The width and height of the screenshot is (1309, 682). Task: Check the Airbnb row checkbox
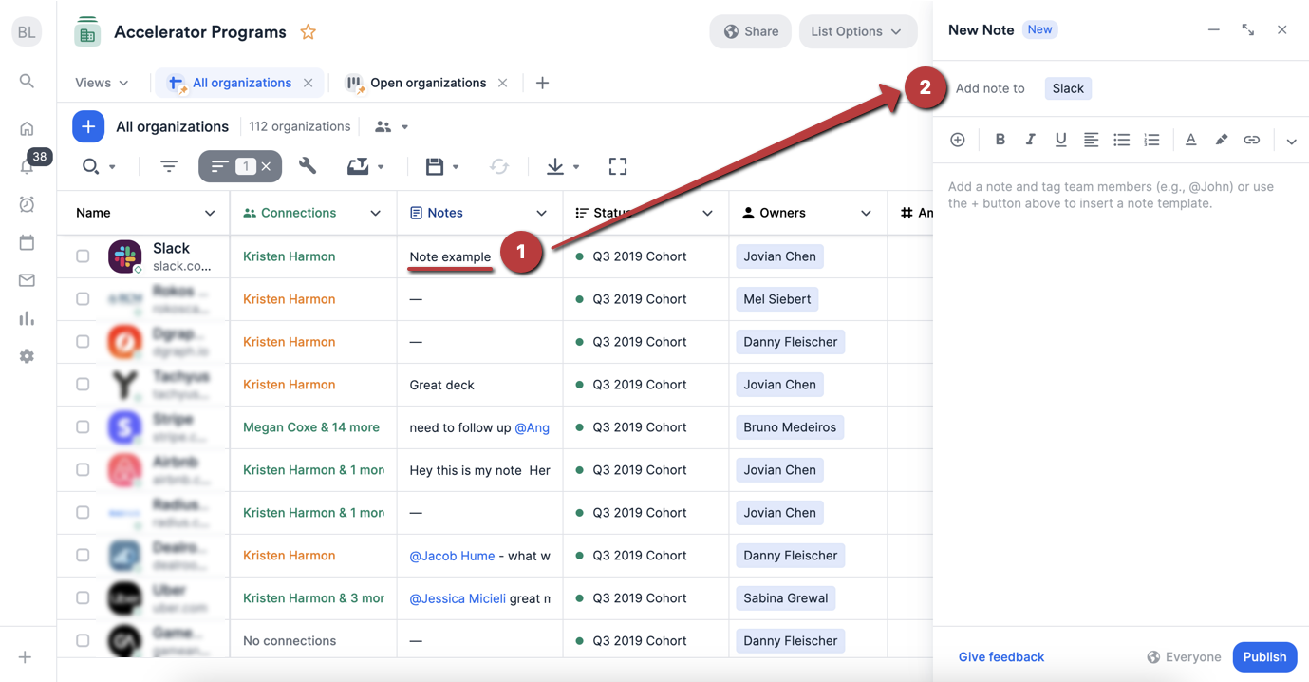pyautogui.click(x=83, y=469)
